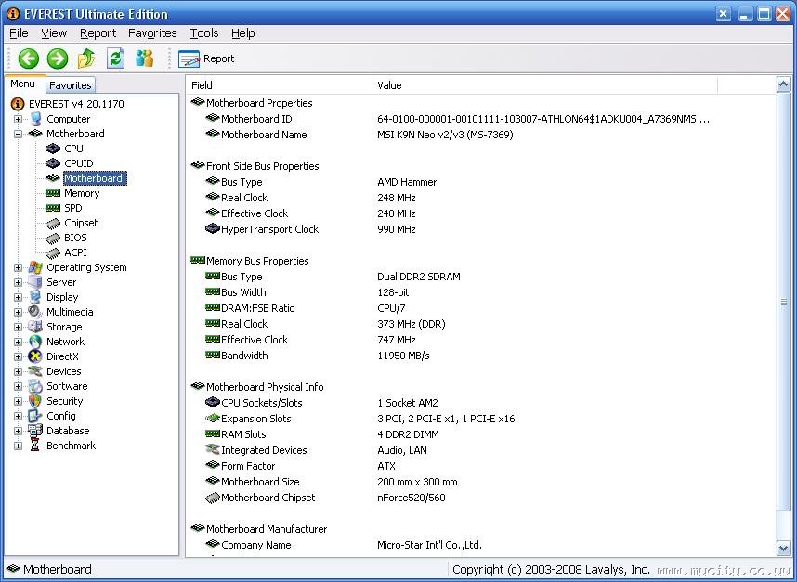Image resolution: width=797 pixels, height=582 pixels.
Task: Select the Integrated Devices row
Action: [480, 450]
